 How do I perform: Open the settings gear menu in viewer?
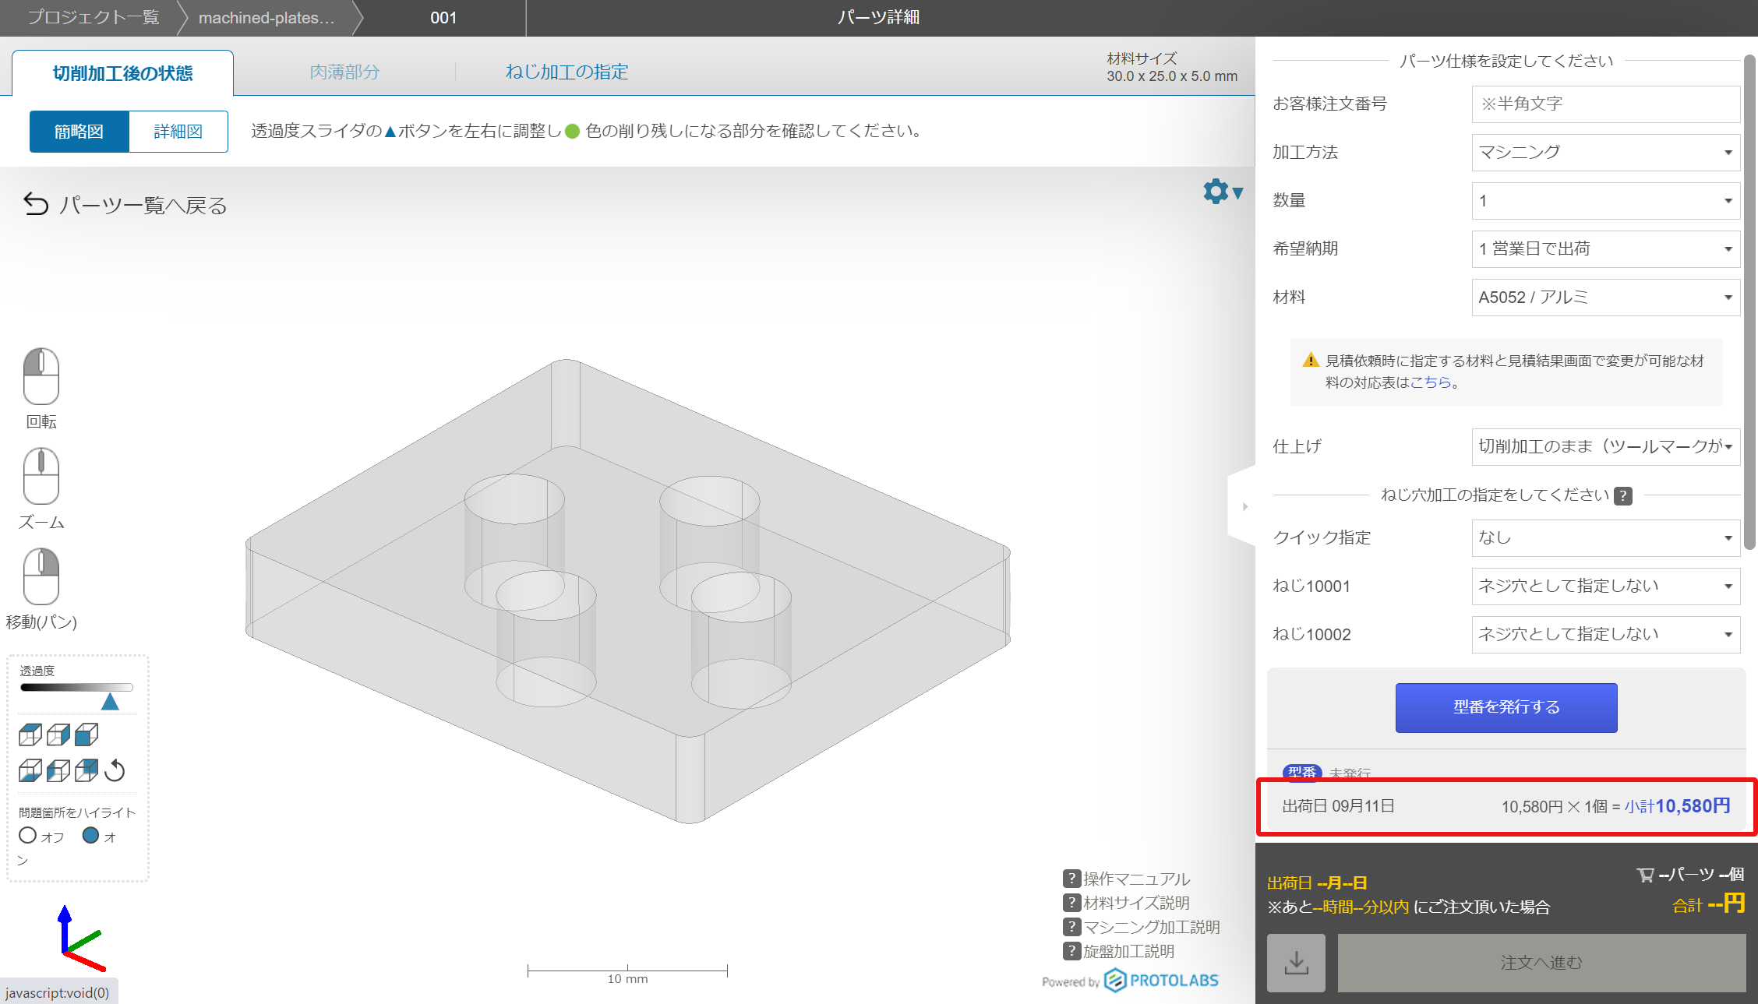click(x=1222, y=192)
